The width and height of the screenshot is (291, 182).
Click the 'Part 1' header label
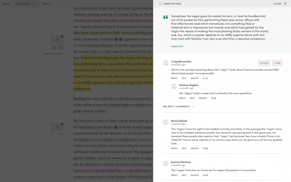point(46,3)
